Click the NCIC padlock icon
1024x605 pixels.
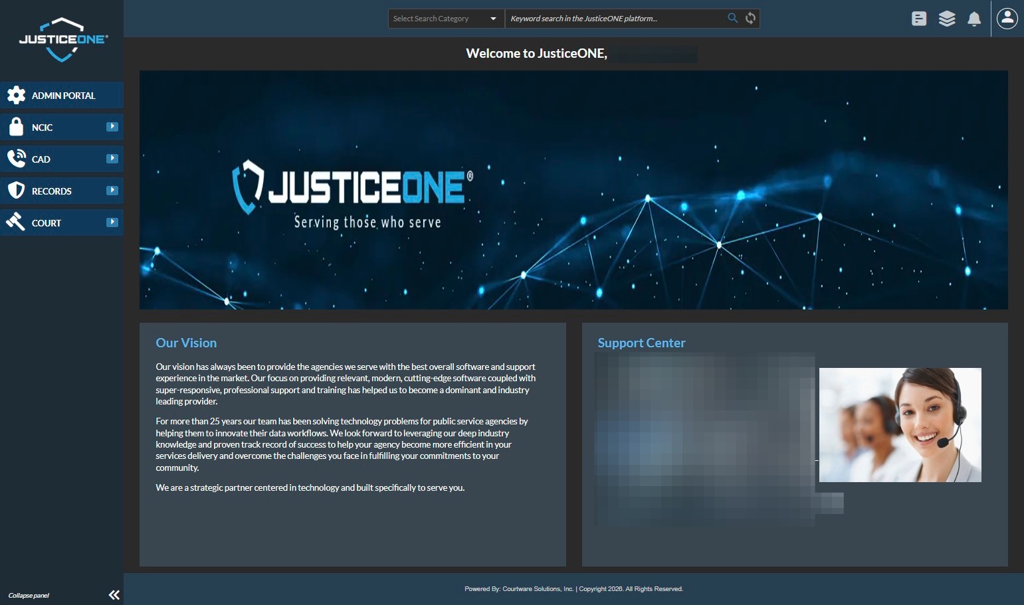16,127
